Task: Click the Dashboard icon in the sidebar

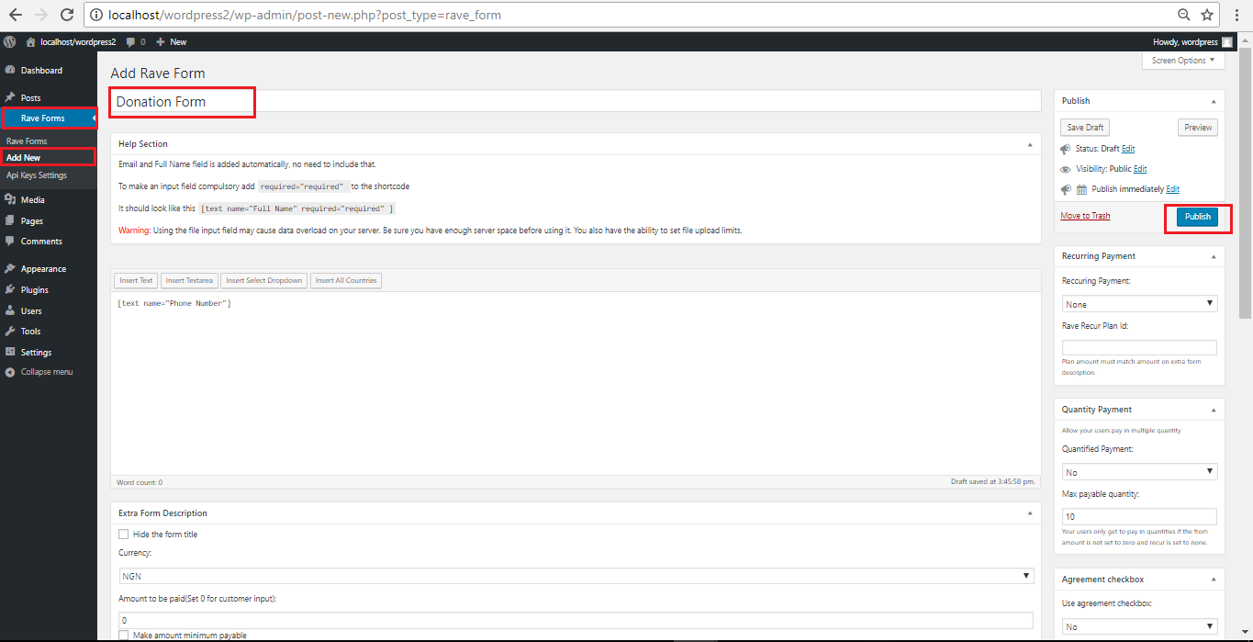Action: pos(10,71)
